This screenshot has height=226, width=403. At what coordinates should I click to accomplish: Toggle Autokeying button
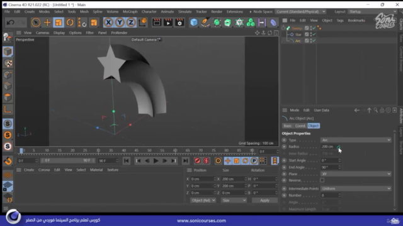[x=206, y=161]
